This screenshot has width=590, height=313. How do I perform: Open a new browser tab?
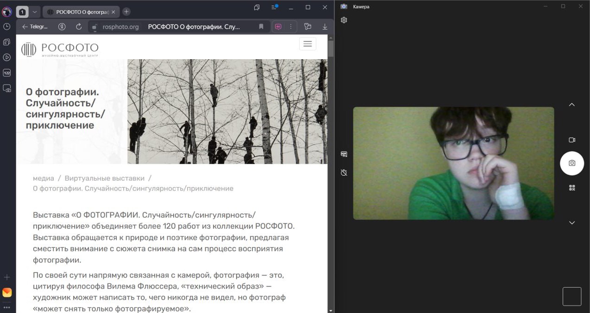(126, 12)
